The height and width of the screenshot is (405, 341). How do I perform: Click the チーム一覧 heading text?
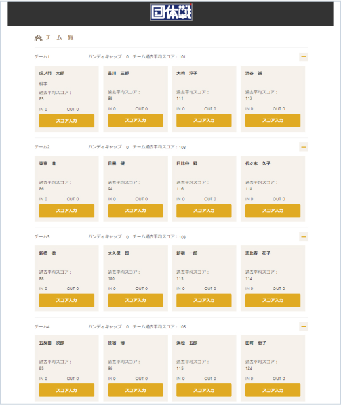(60, 37)
